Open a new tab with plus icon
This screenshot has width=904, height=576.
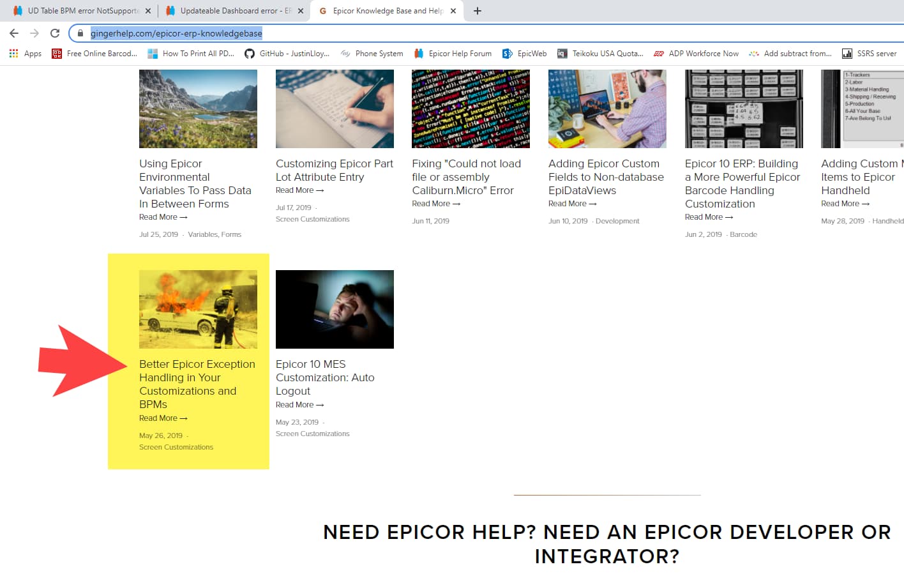[478, 11]
